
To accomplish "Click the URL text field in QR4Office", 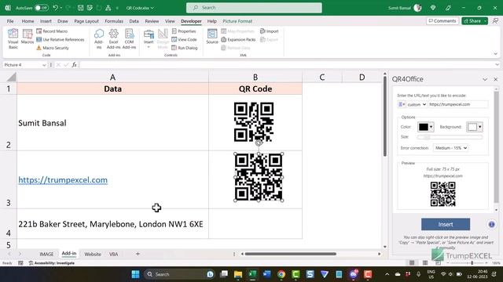I will coord(457,104).
